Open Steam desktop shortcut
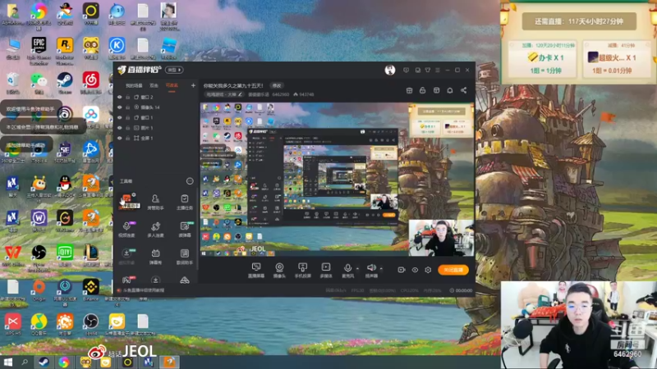 [x=65, y=83]
